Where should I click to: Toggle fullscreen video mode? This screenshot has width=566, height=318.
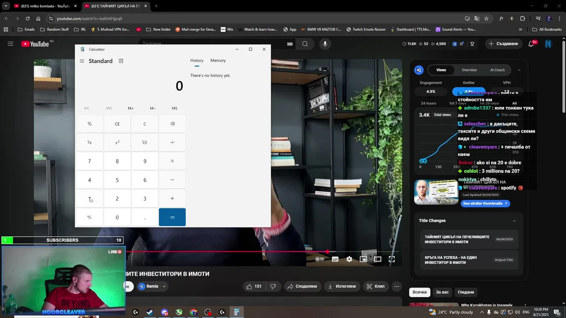392,259
